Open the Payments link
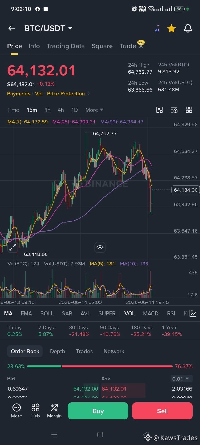Viewport: 200px width, 445px height. tap(19, 94)
